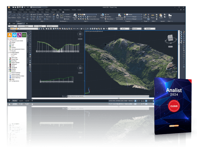The width and height of the screenshot is (197, 147).
Task: Collapse the Profili e Sezioni node
Action: [8, 53]
